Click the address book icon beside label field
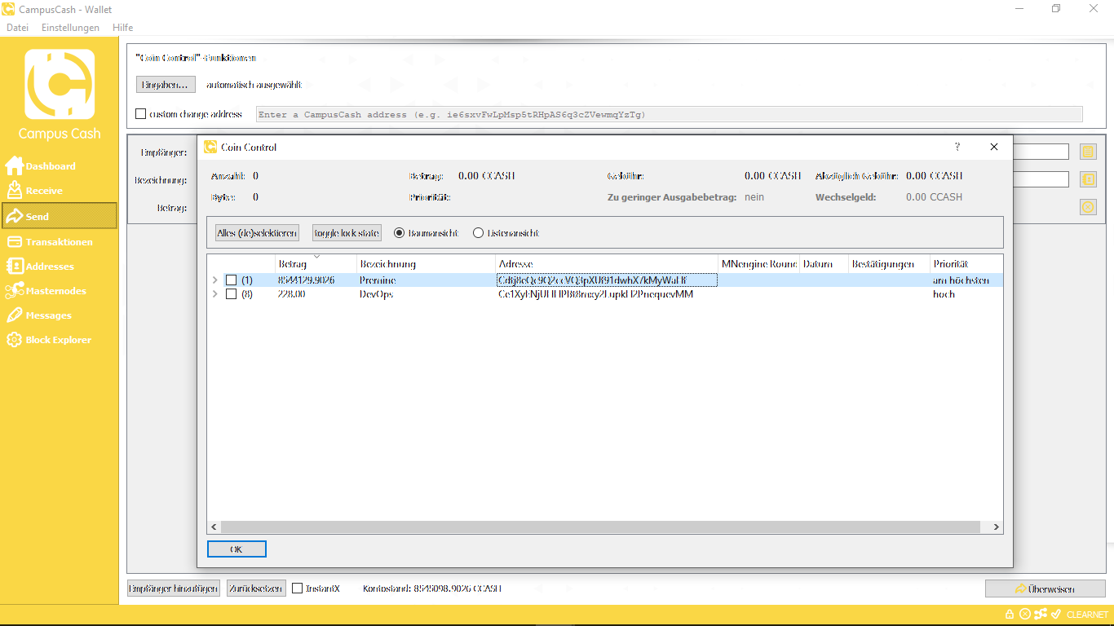1114x626 pixels. point(1088,179)
